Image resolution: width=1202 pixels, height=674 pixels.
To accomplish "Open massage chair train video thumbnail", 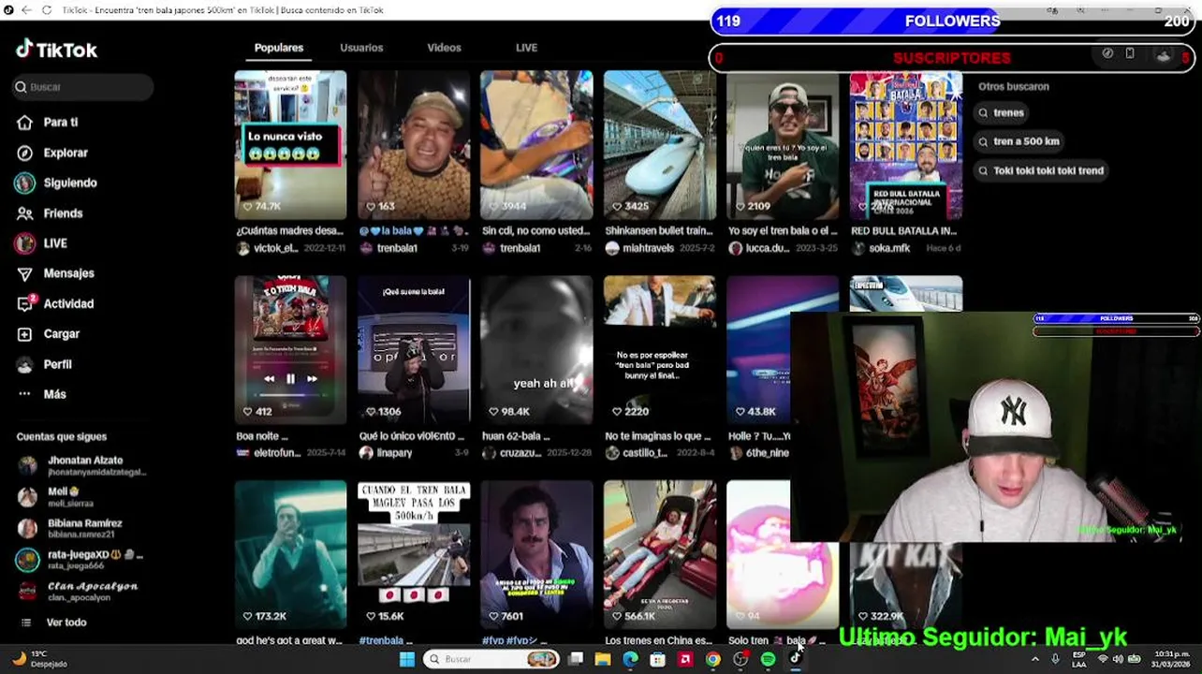I will 659,555.
